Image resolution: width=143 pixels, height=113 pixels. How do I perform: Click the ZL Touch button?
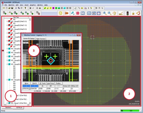coord(42,83)
